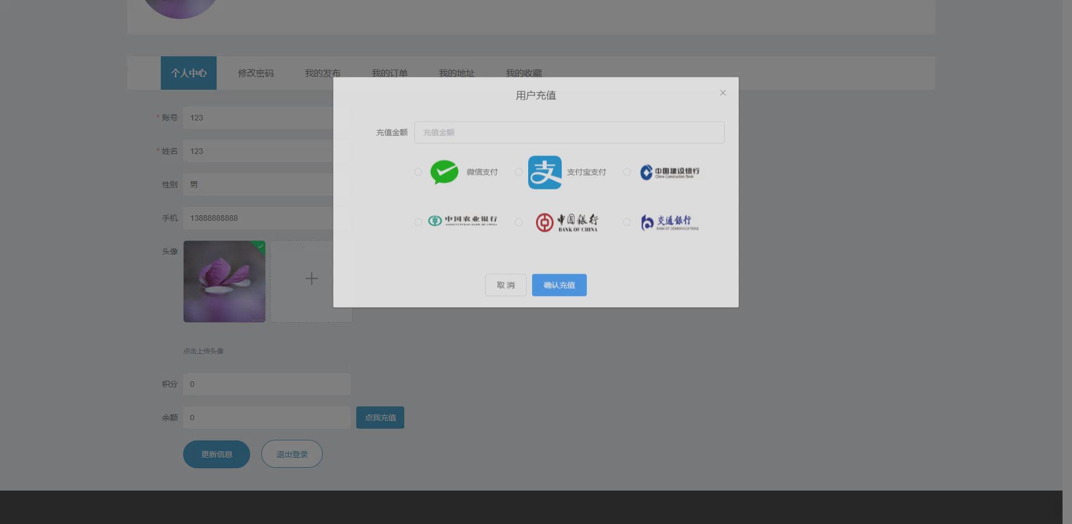Click the uploaded flower avatar thumbnail

224,282
